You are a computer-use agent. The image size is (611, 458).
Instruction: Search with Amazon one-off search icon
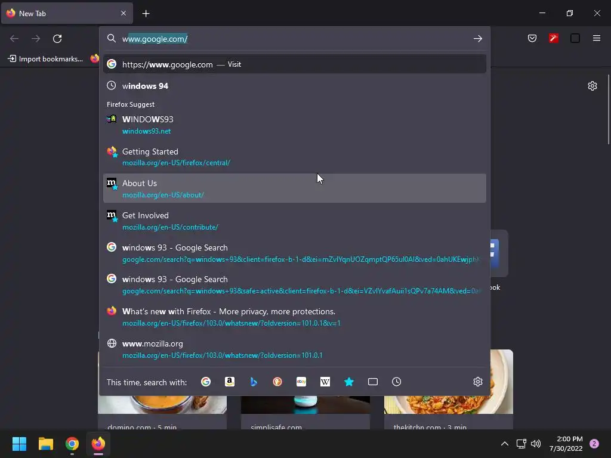(230, 382)
